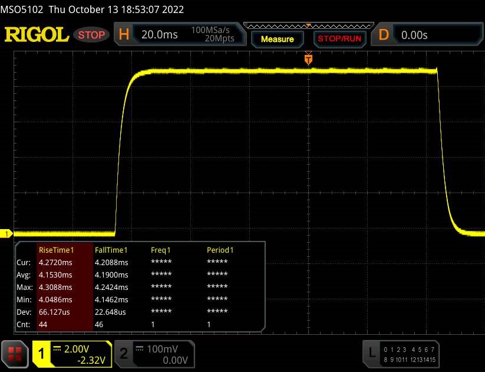The height and width of the screenshot is (372, 485).
Task: Open the red grid function navigation icon
Action: 15,354
